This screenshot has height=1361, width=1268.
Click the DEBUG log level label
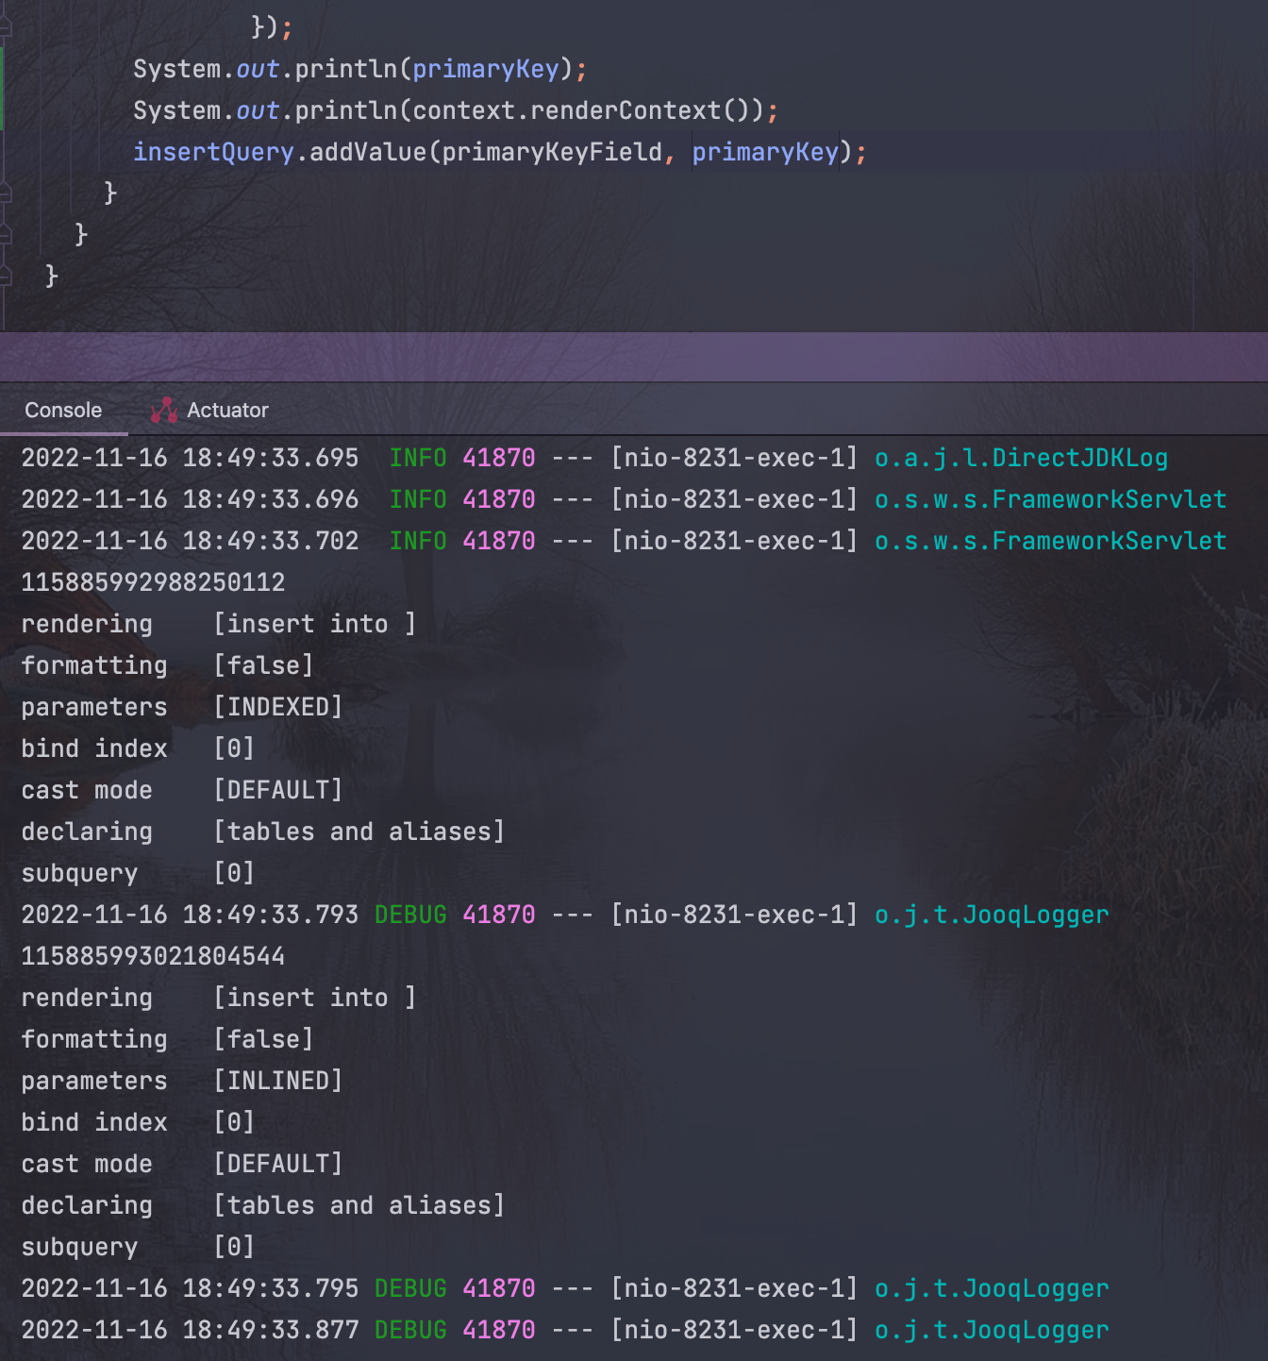point(410,914)
